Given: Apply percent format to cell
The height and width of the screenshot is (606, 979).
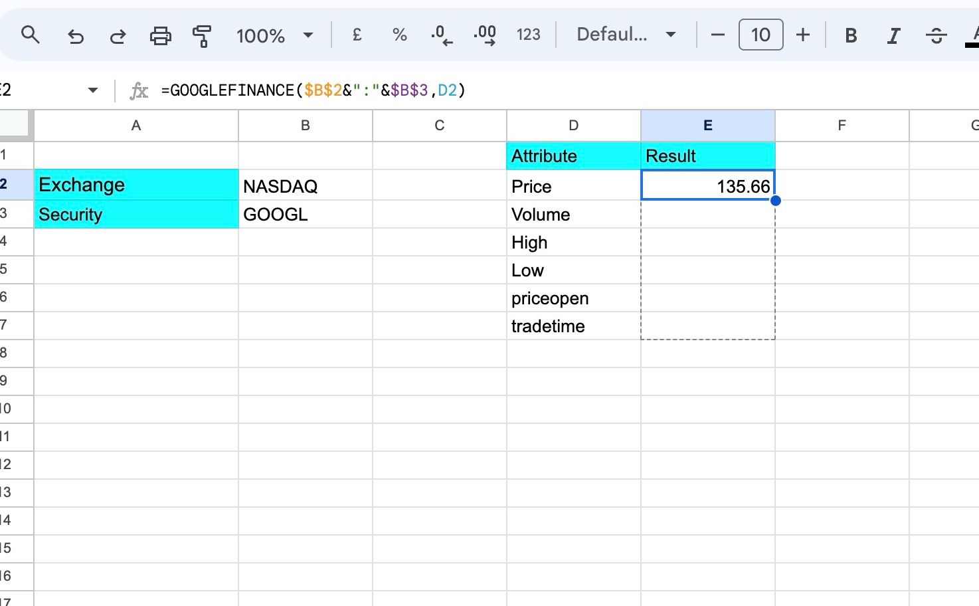Looking at the screenshot, I should [x=399, y=35].
